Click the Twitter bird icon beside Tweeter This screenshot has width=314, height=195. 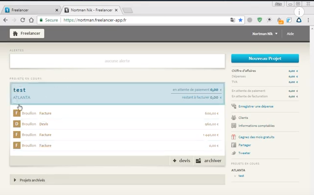click(x=234, y=153)
